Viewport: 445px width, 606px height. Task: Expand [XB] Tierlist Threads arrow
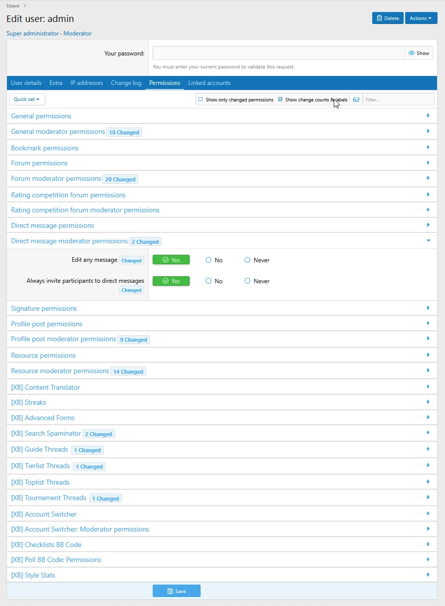click(x=428, y=465)
